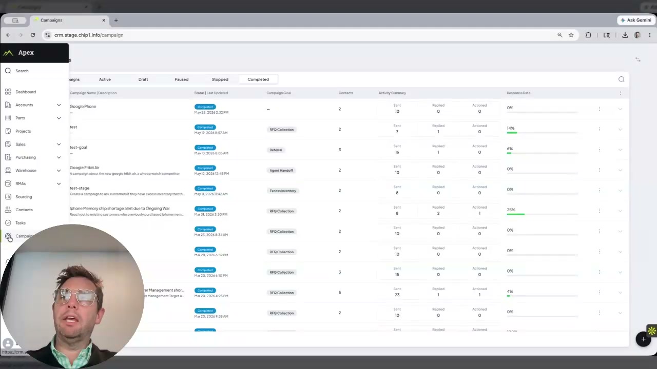Click response rate bar for 6% row

(542, 153)
